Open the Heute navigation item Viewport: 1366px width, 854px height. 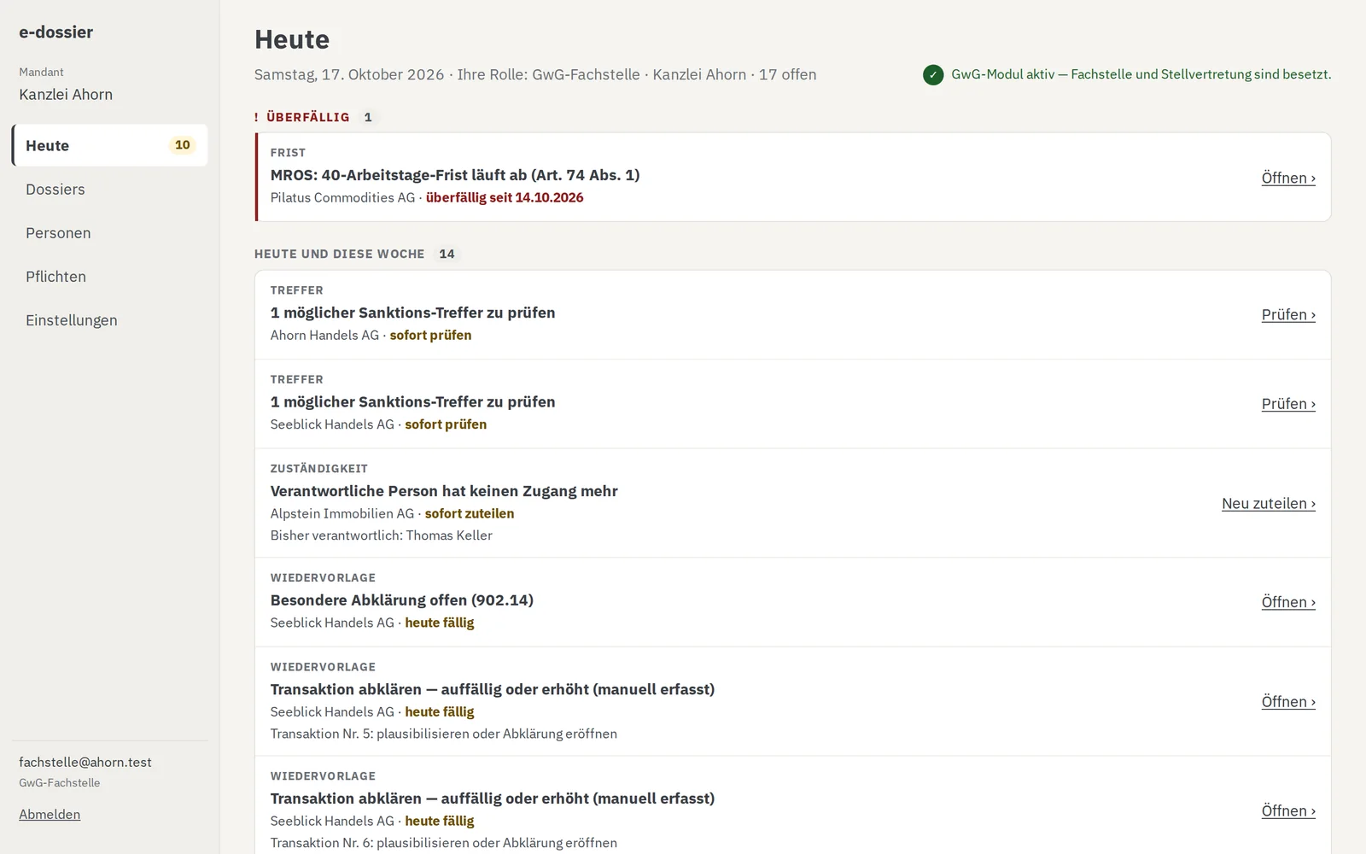(109, 145)
